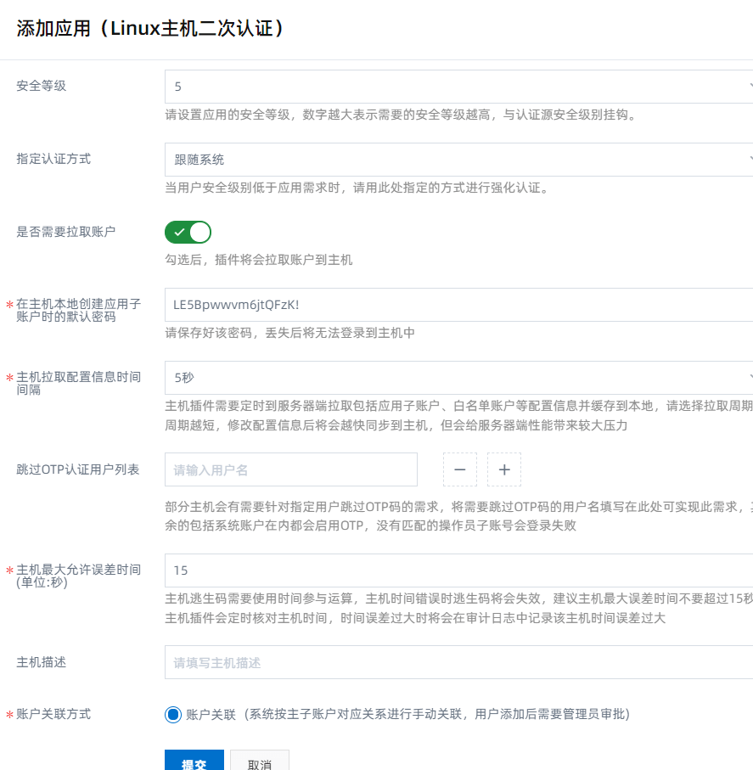Click the 账户关联 radio option description text
Viewport: 753px width, 770px height.
pyautogui.click(x=407, y=714)
